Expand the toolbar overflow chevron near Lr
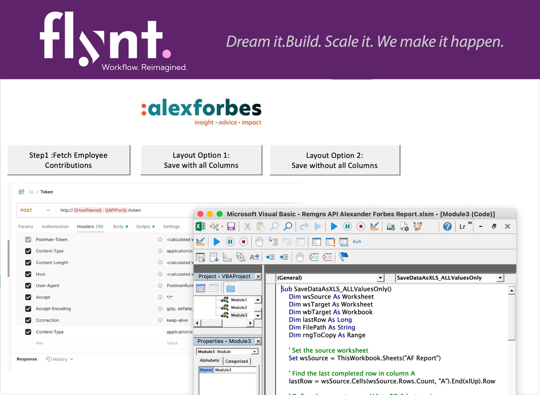Screen dimensions: 540x395 pyautogui.click(x=470, y=223)
